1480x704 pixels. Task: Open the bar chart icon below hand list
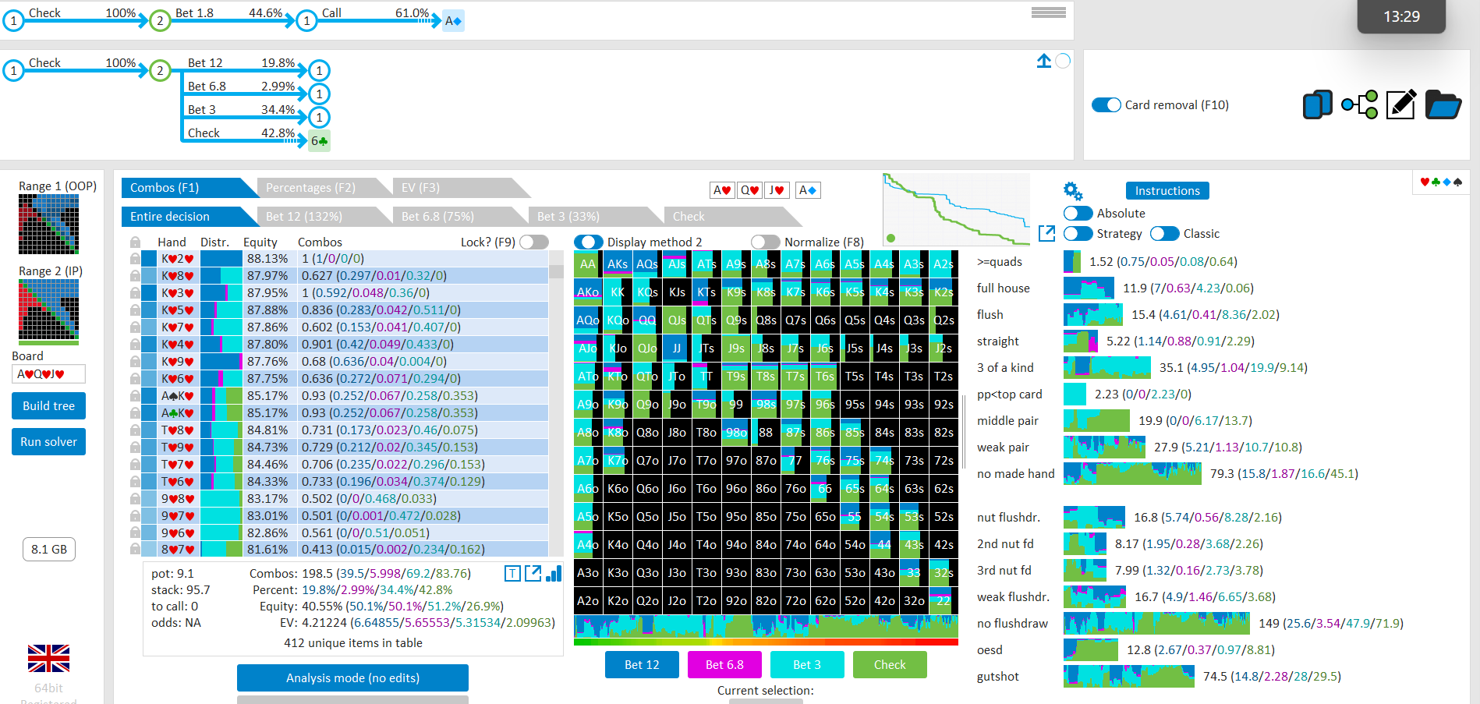coord(554,574)
